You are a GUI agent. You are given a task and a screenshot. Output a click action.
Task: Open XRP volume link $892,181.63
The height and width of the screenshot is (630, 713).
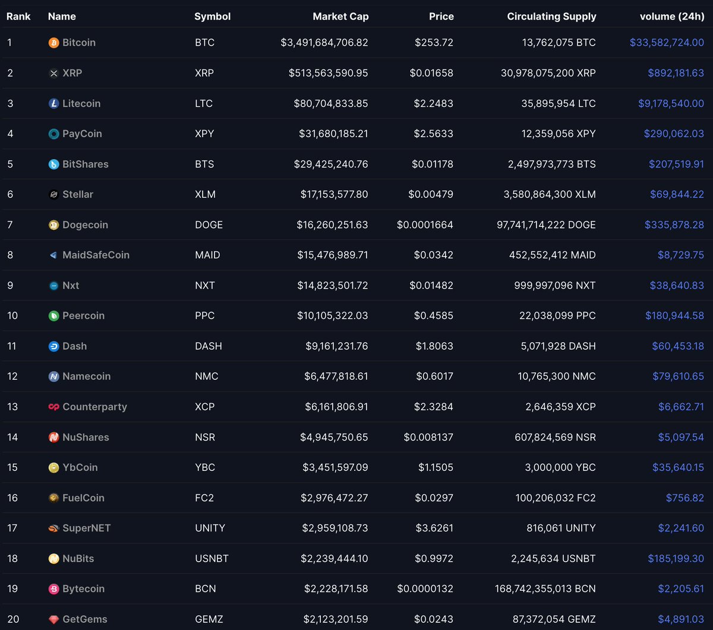[676, 73]
